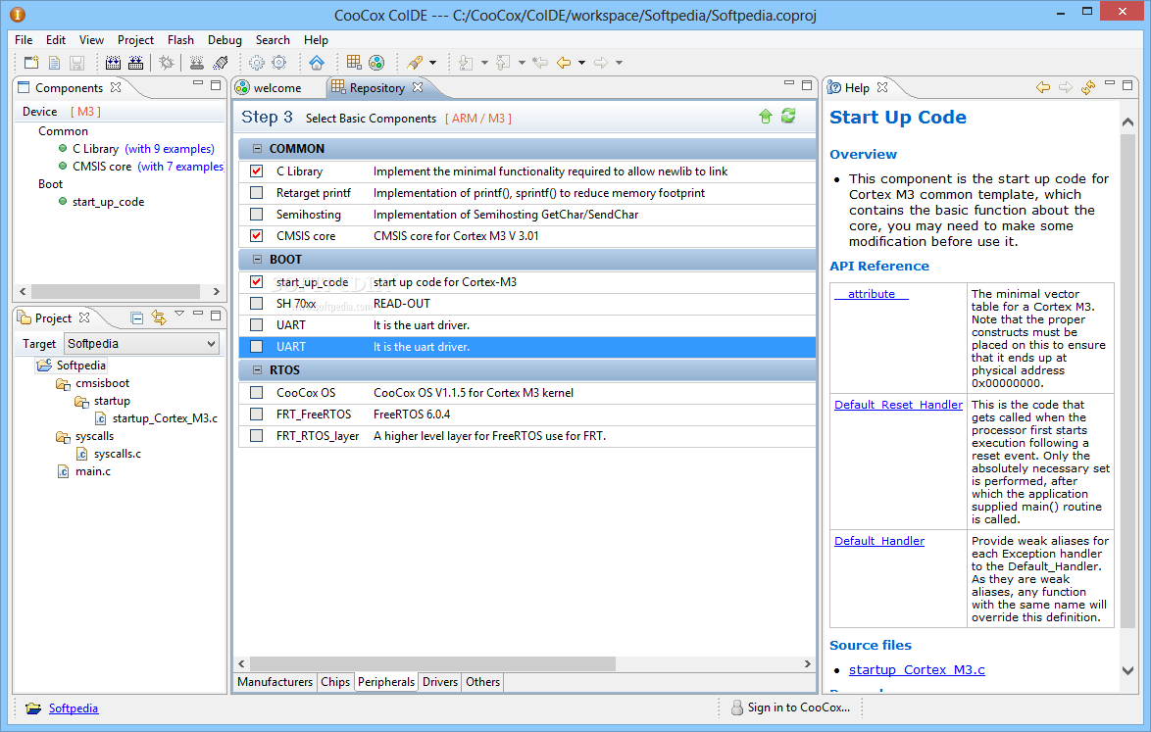The height and width of the screenshot is (732, 1151).
Task: Open the Default_Reset_Handler link
Action: (898, 404)
